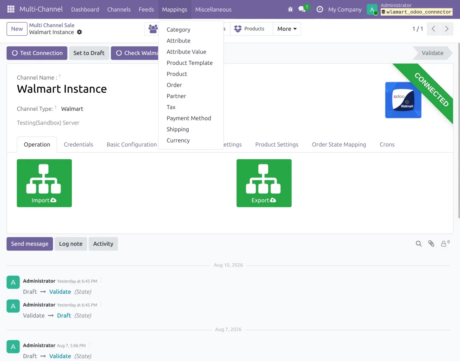Click the 1 / 1 pager counter
Image resolution: width=460 pixels, height=361 pixels.
click(417, 29)
